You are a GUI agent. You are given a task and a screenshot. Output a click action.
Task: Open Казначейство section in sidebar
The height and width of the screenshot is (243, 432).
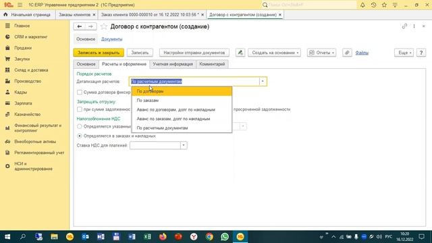click(x=27, y=114)
